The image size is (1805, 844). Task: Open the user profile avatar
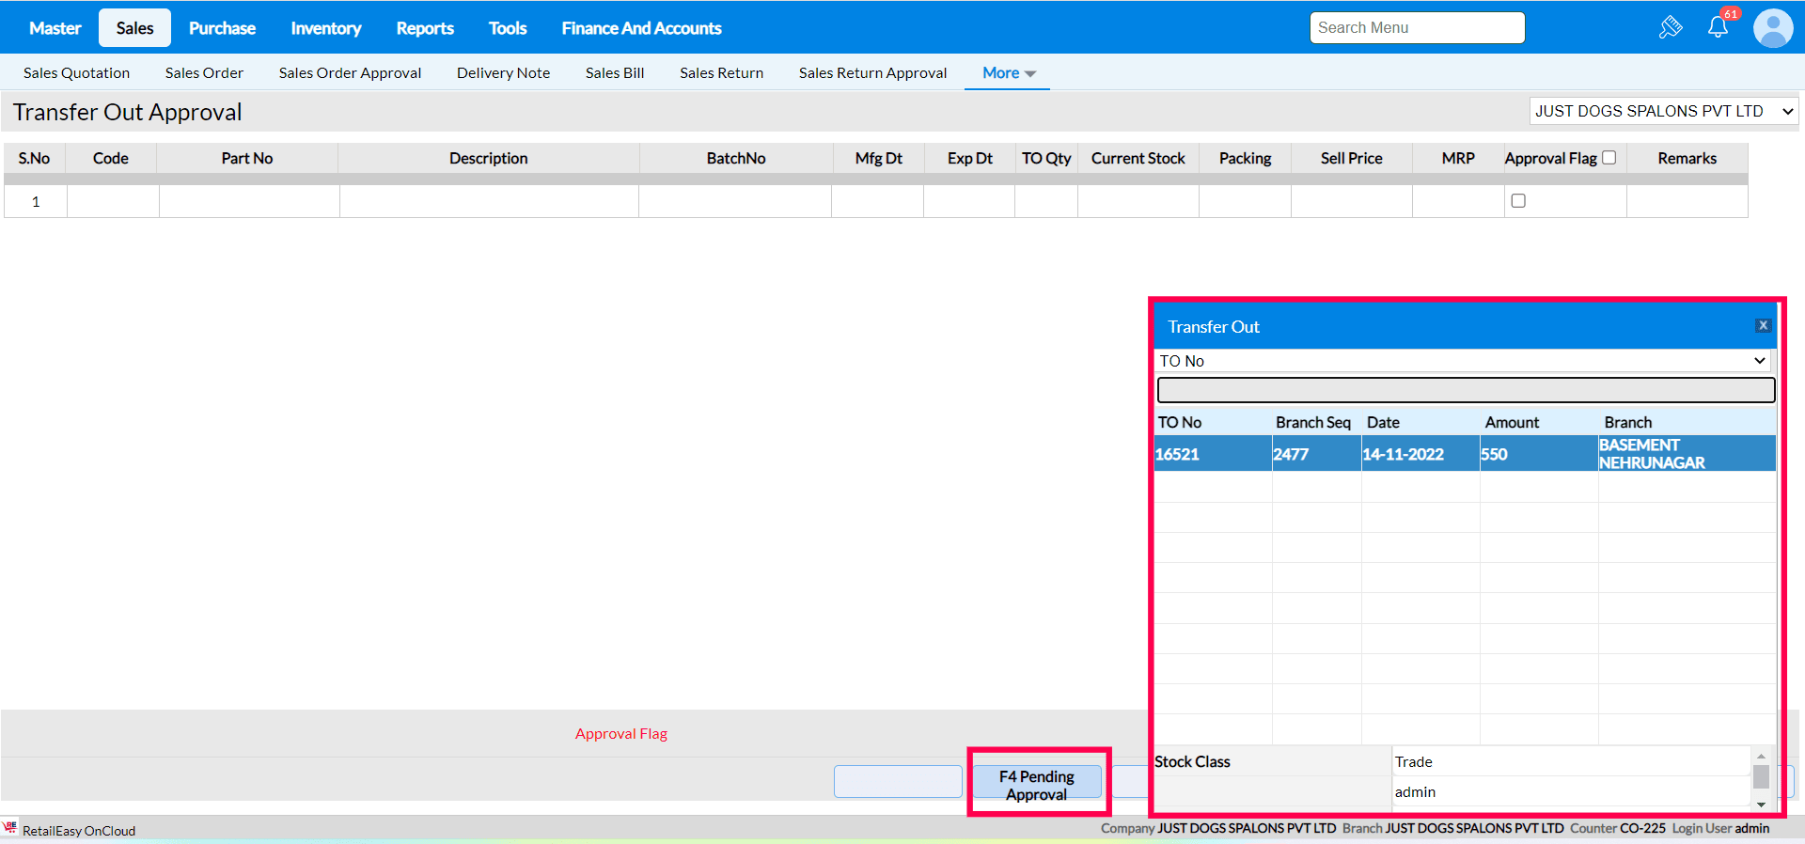pyautogui.click(x=1773, y=28)
